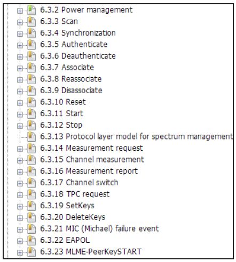The height and width of the screenshot is (262, 236).
Task: Expand the 6.3.19 SetKeys node
Action: point(20,207)
